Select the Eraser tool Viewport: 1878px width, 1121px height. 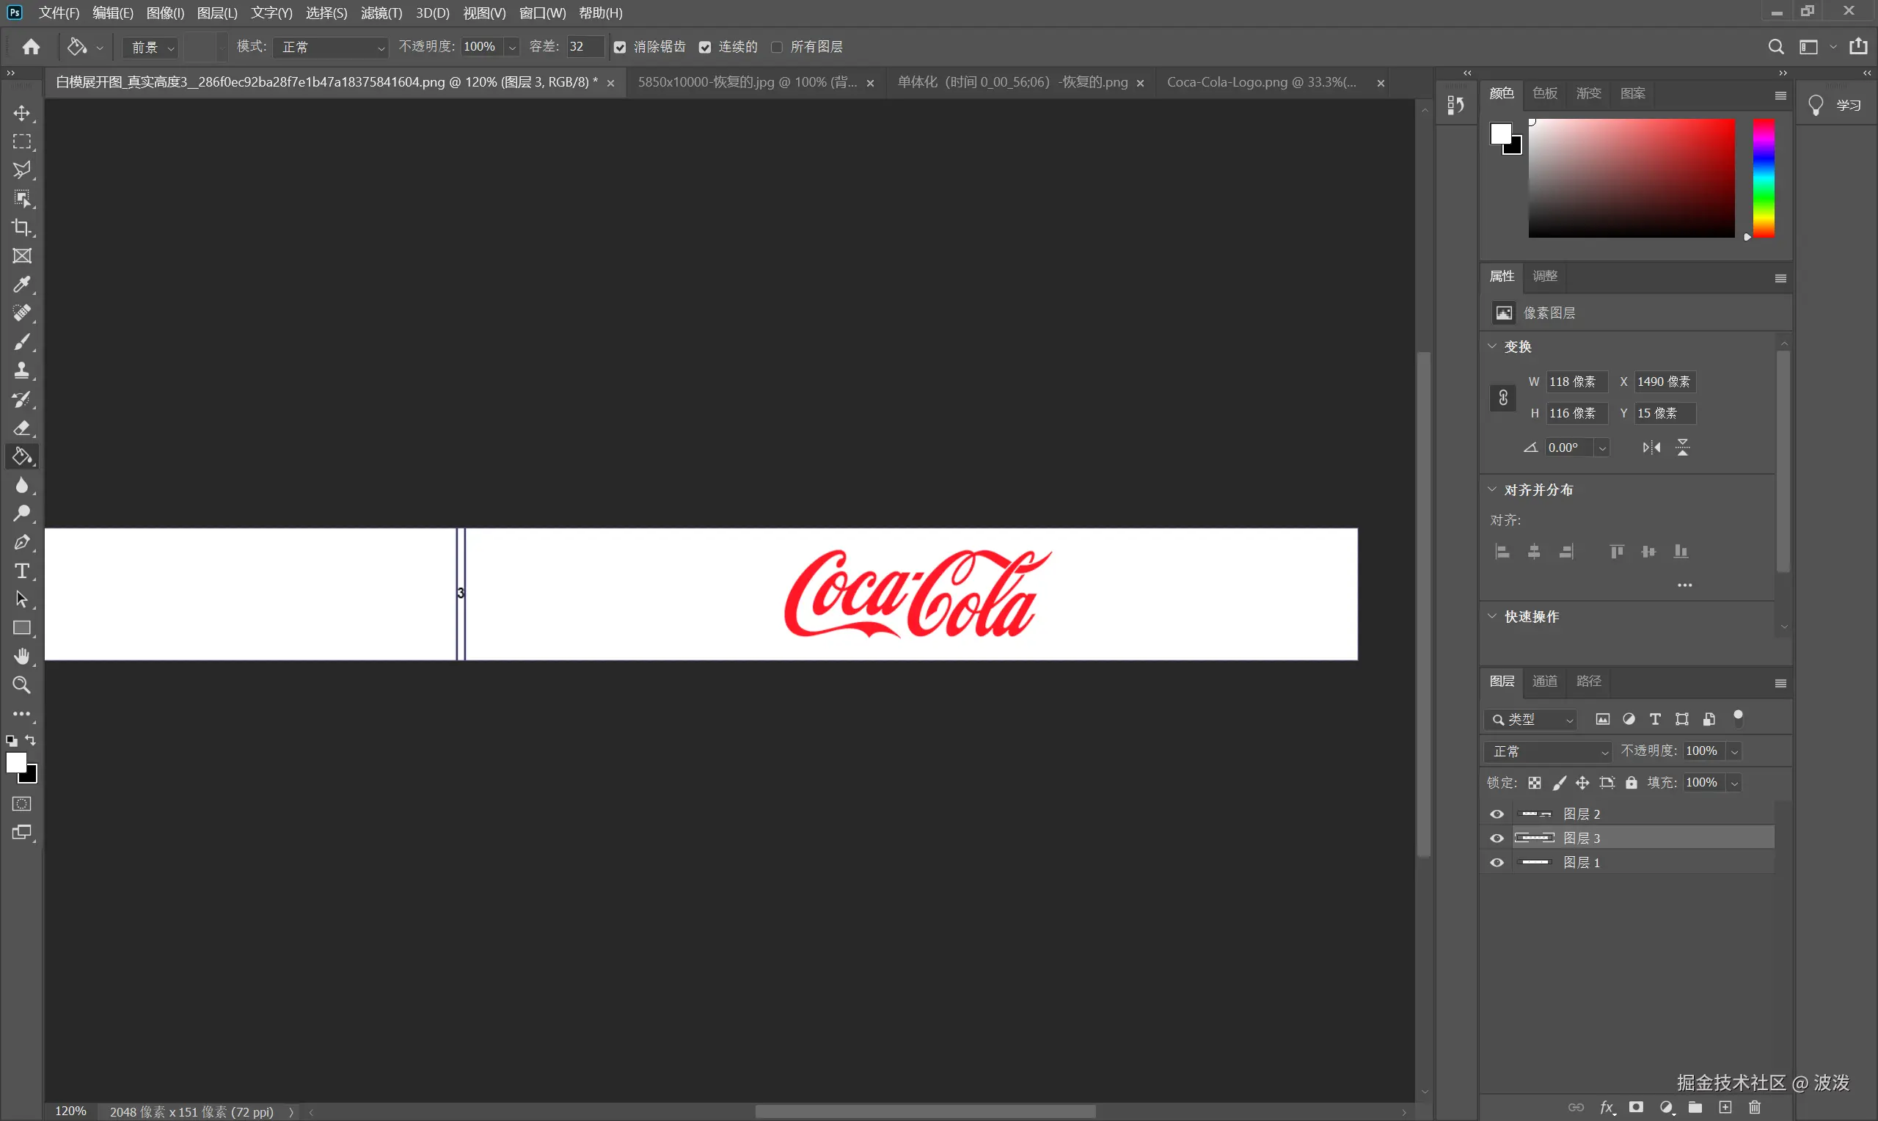click(x=21, y=428)
